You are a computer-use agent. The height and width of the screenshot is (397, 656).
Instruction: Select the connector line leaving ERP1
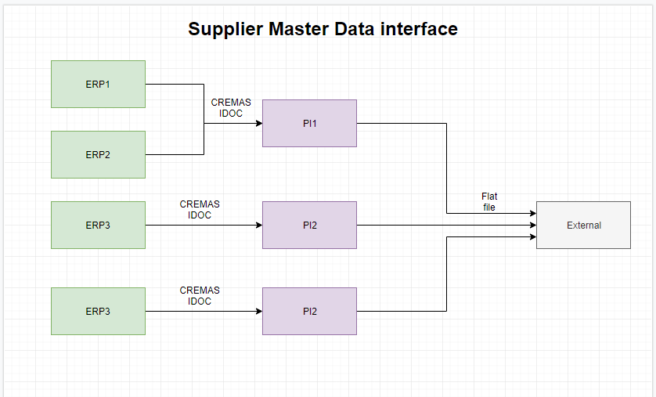coord(174,84)
